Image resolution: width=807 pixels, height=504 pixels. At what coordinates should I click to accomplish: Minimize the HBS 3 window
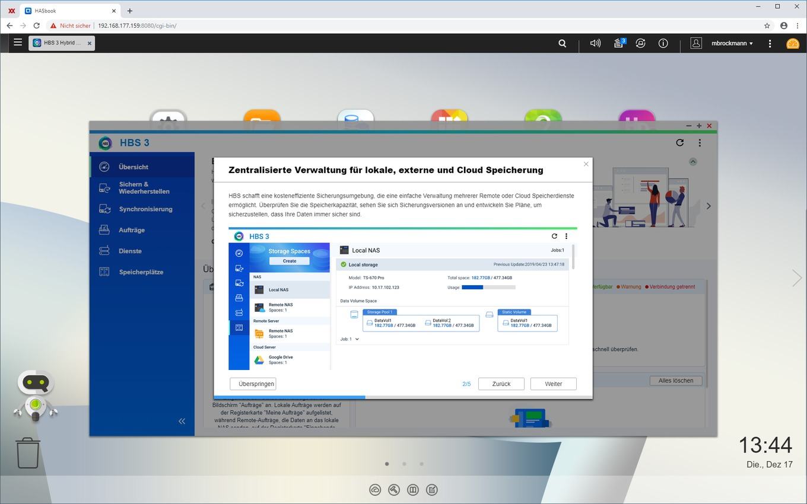click(x=688, y=126)
